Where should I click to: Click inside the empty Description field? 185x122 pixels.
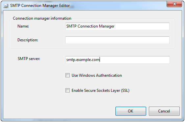(x=118, y=40)
